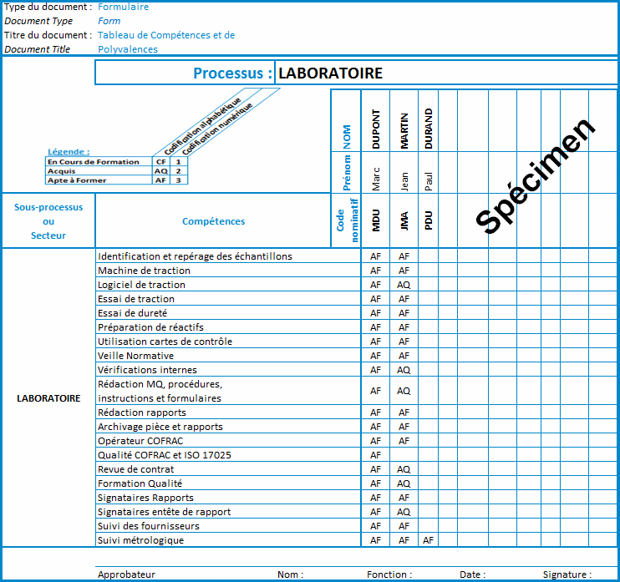Select MDU's AF value for Qualité COFRAC
This screenshot has width=620, height=582.
(375, 455)
